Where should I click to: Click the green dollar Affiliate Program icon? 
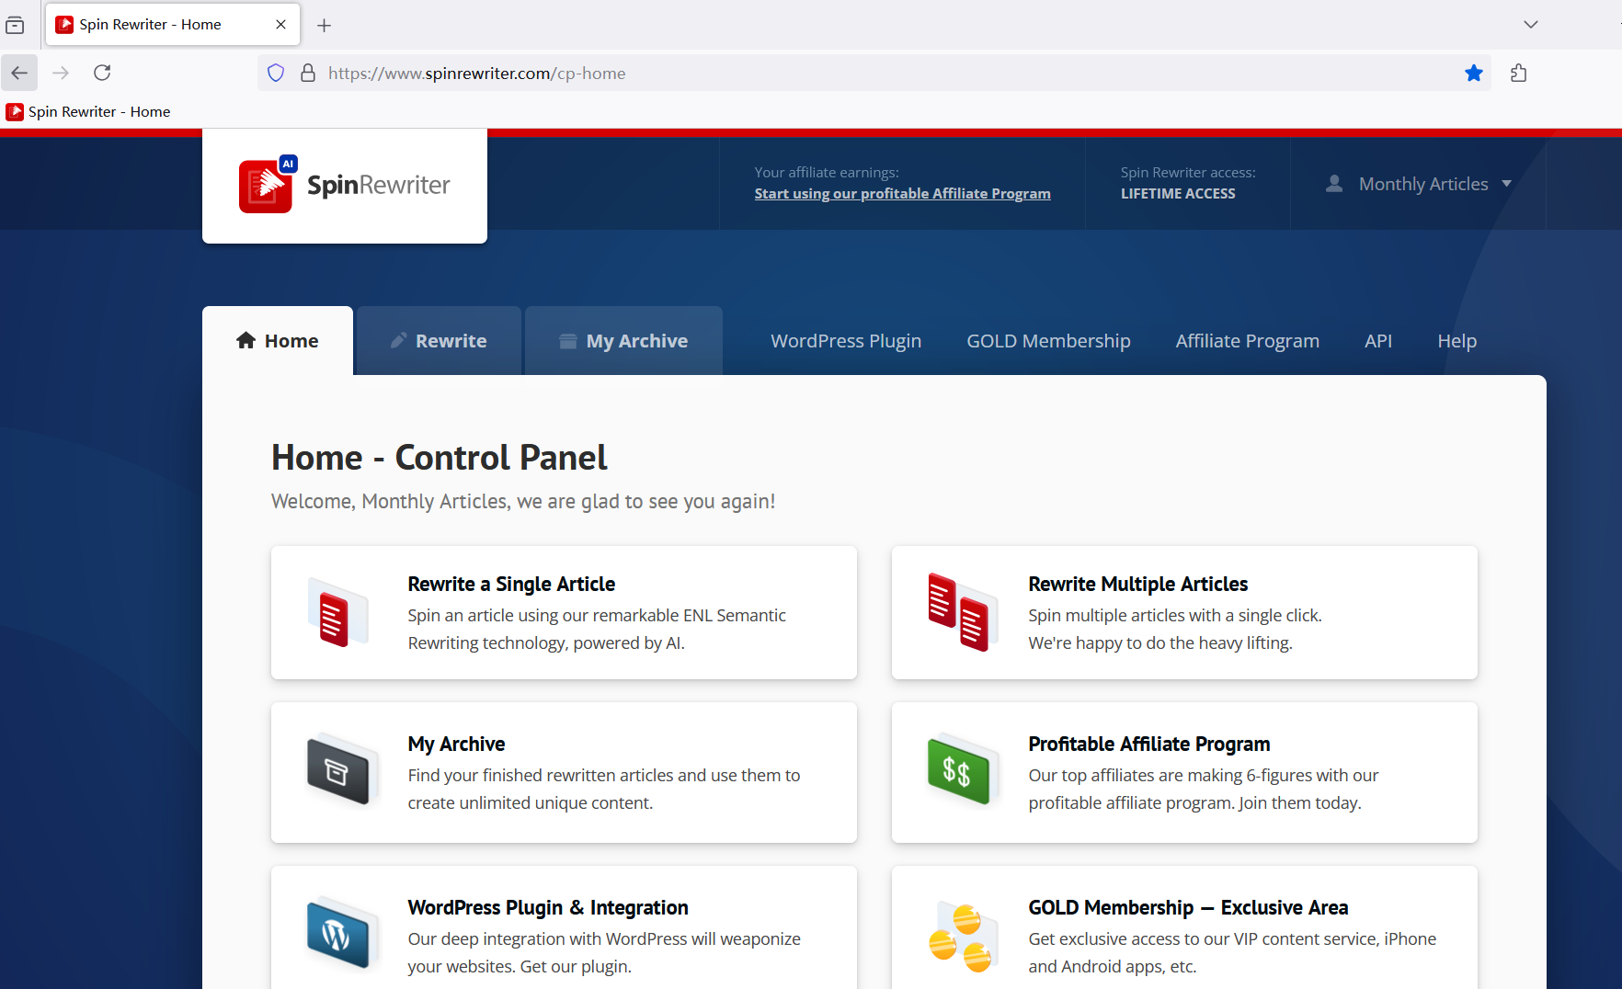tap(961, 770)
